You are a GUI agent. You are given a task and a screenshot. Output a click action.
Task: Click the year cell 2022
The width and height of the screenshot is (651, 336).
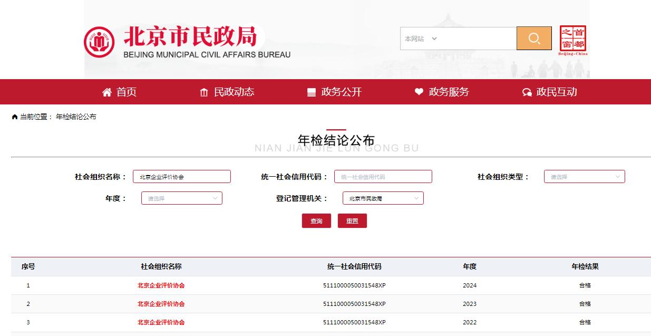pyautogui.click(x=470, y=322)
